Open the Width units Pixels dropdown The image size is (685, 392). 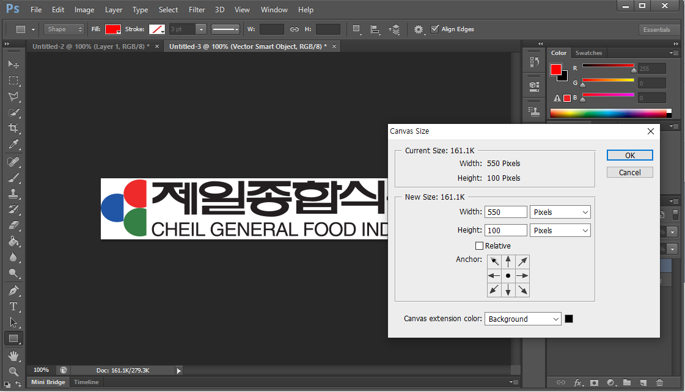coord(560,212)
